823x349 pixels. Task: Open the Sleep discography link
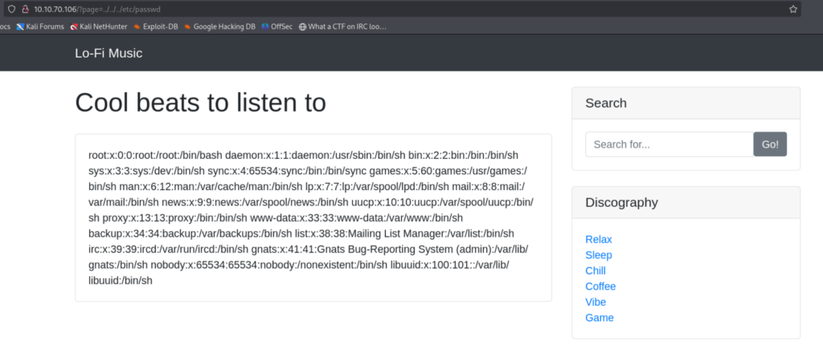pyautogui.click(x=599, y=255)
